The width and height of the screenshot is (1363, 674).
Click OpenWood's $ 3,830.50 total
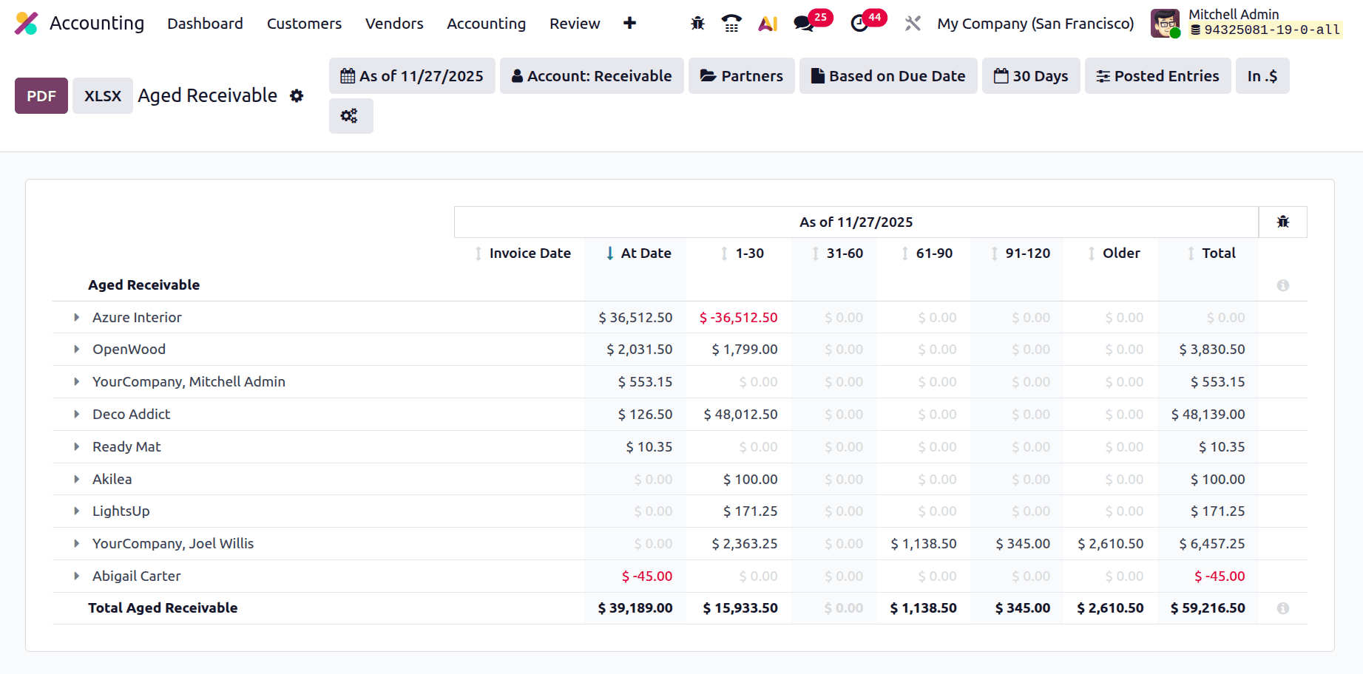pos(1212,349)
